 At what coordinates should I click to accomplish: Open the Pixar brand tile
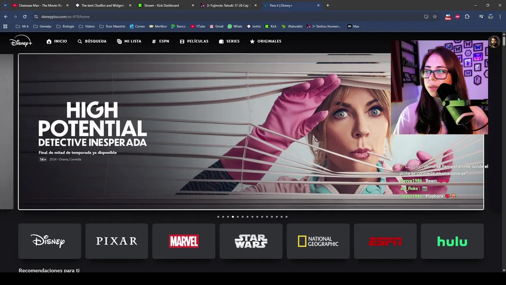[117, 241]
